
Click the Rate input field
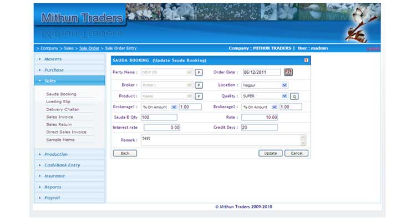260,117
